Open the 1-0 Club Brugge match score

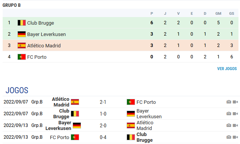point(103,114)
